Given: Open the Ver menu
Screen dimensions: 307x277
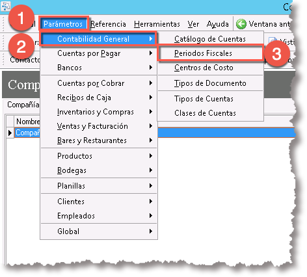Looking at the screenshot, I should [193, 24].
